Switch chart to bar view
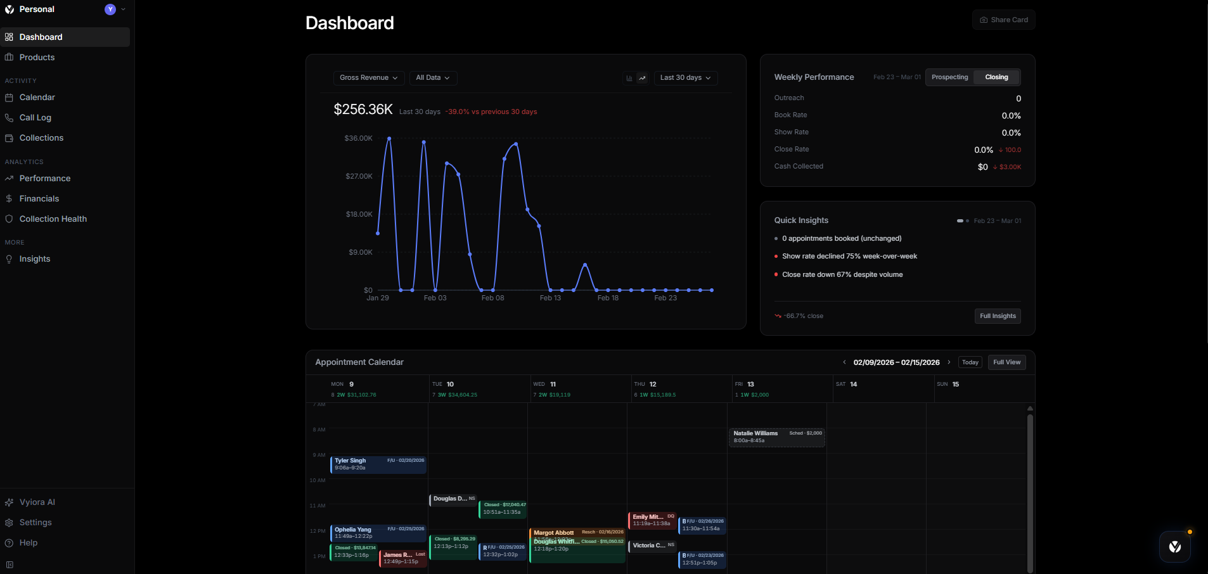The width and height of the screenshot is (1208, 574). pyautogui.click(x=628, y=78)
